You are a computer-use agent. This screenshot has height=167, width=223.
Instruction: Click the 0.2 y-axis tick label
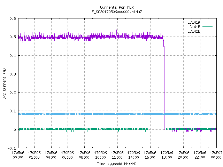click(x=13, y=93)
